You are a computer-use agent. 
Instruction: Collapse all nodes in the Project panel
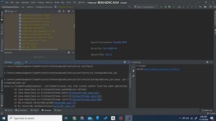(x=63, y=11)
